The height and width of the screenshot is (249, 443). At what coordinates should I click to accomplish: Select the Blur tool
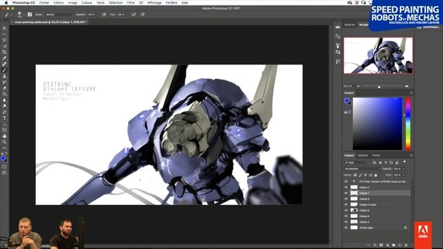pos(4,100)
